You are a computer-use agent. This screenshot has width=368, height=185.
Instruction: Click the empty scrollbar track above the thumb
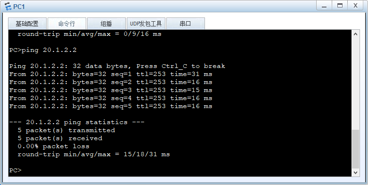(355, 84)
